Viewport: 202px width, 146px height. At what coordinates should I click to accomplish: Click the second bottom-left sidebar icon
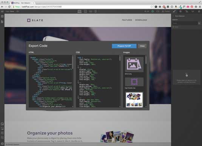pos(2,129)
